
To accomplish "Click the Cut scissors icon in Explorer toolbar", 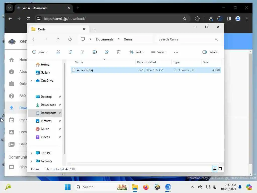I will [58, 52].
